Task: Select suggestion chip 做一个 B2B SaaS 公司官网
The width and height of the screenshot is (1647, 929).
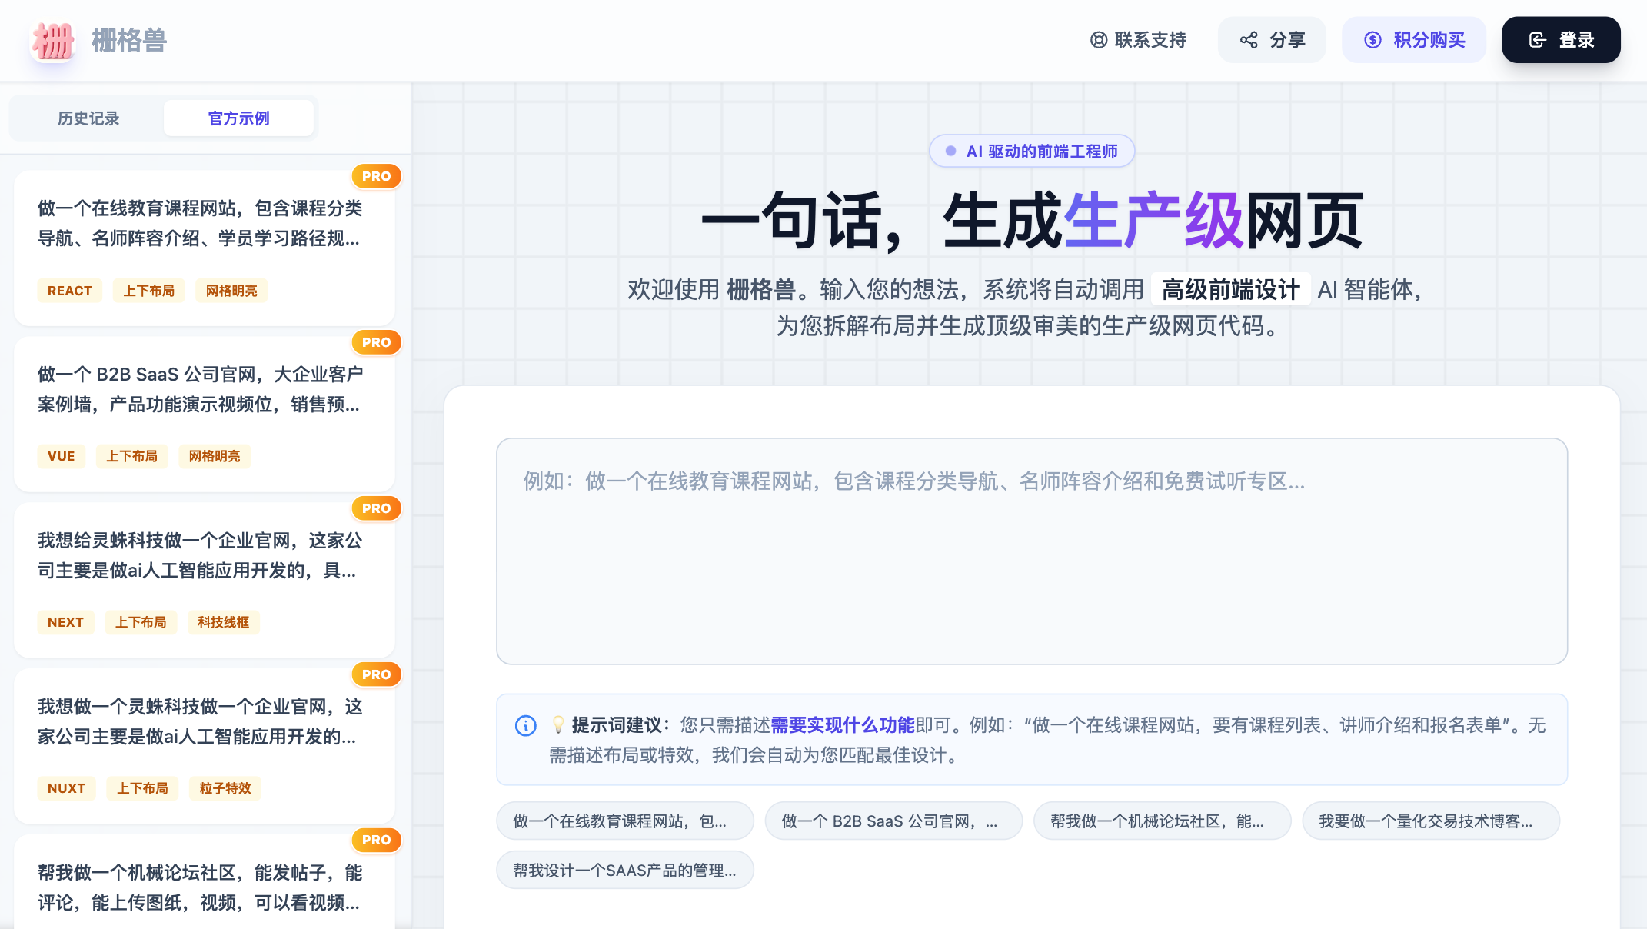Action: pos(893,821)
